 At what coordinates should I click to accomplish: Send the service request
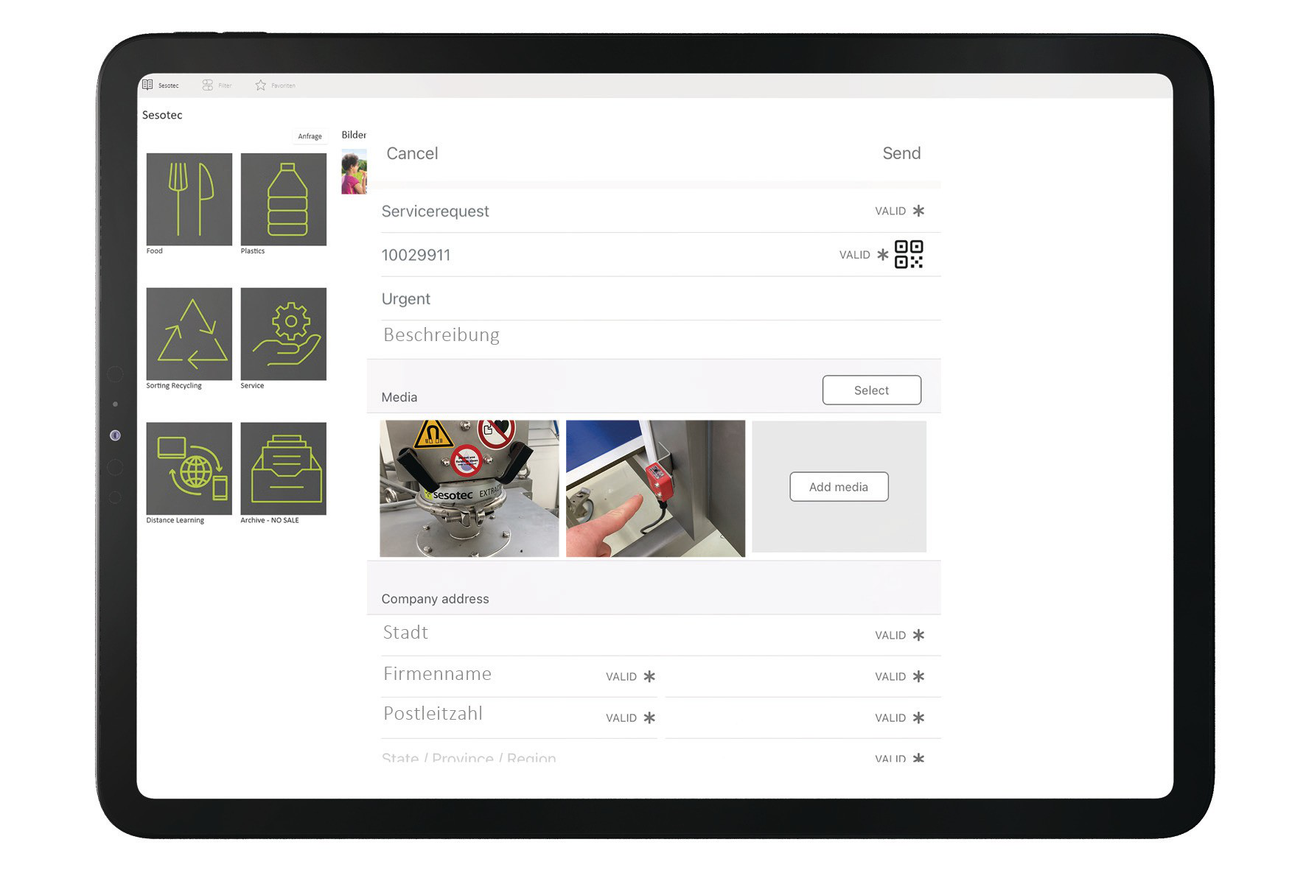[x=901, y=153]
